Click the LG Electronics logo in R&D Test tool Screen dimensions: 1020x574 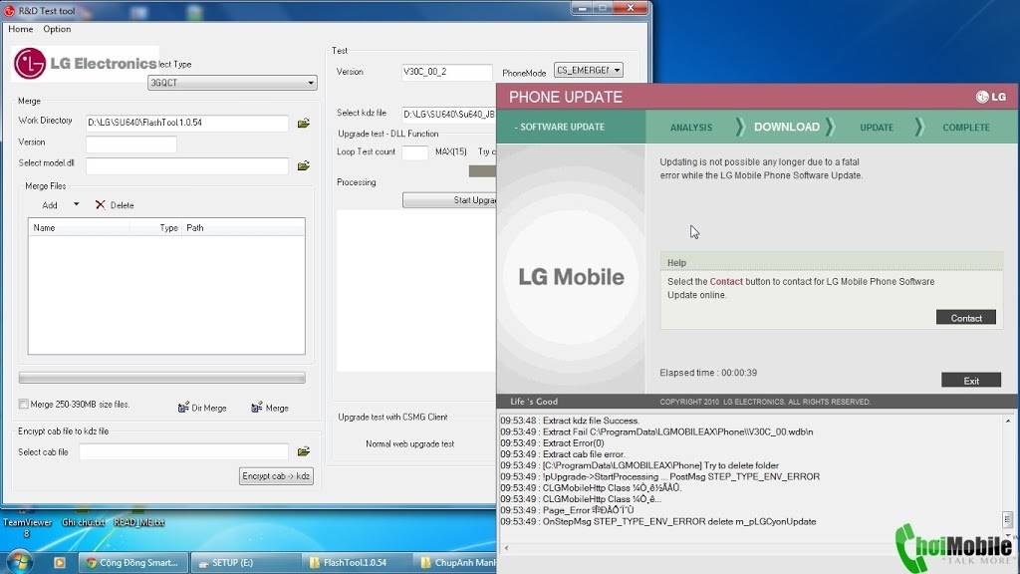coord(86,63)
